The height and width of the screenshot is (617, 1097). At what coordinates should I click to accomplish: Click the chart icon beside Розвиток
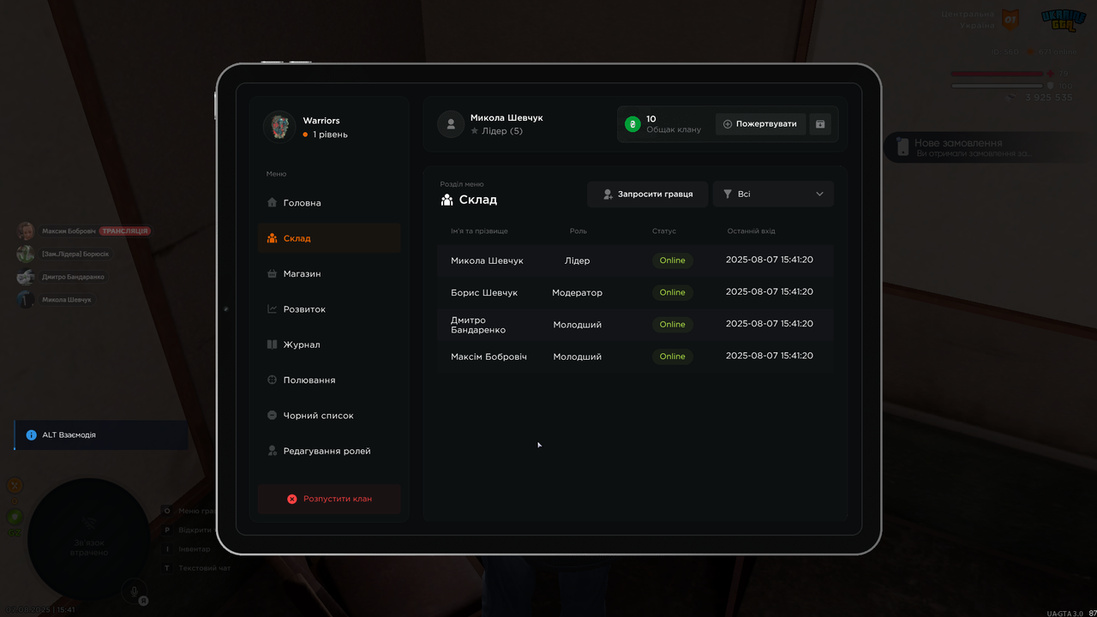272,309
